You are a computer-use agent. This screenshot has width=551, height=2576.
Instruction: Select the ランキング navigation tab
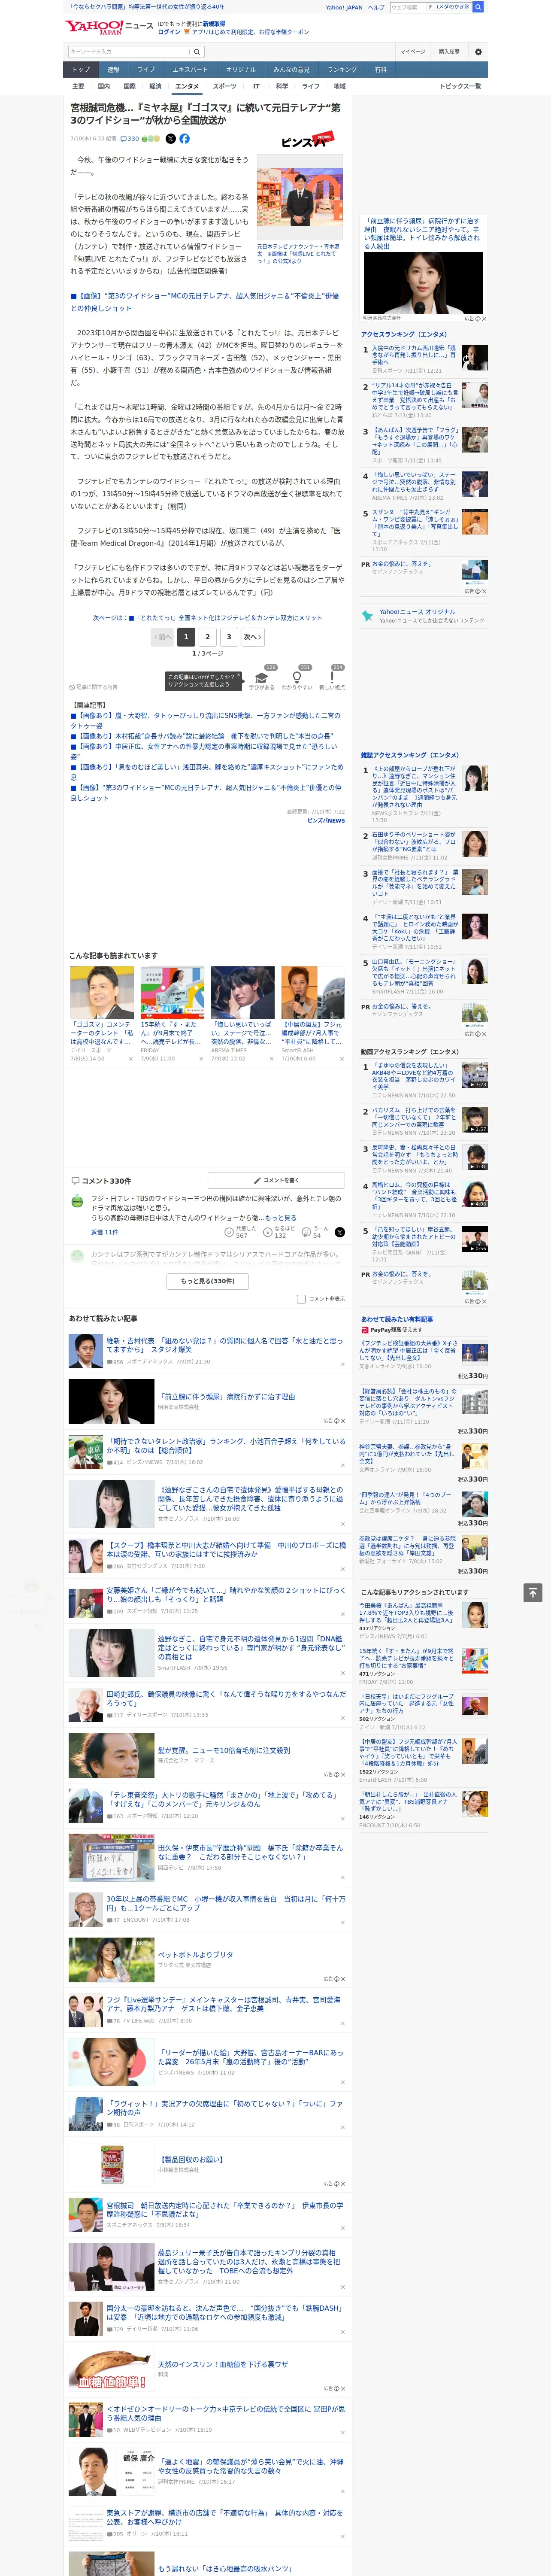click(342, 70)
